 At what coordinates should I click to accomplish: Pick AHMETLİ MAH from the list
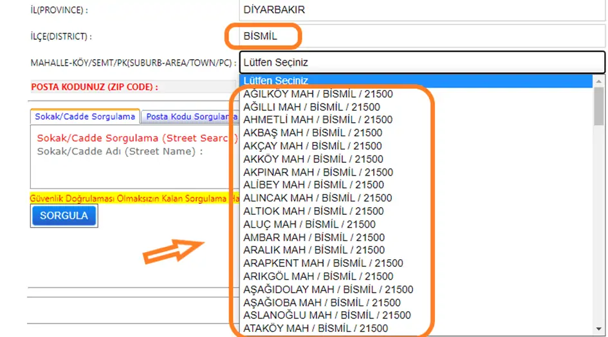[318, 120]
